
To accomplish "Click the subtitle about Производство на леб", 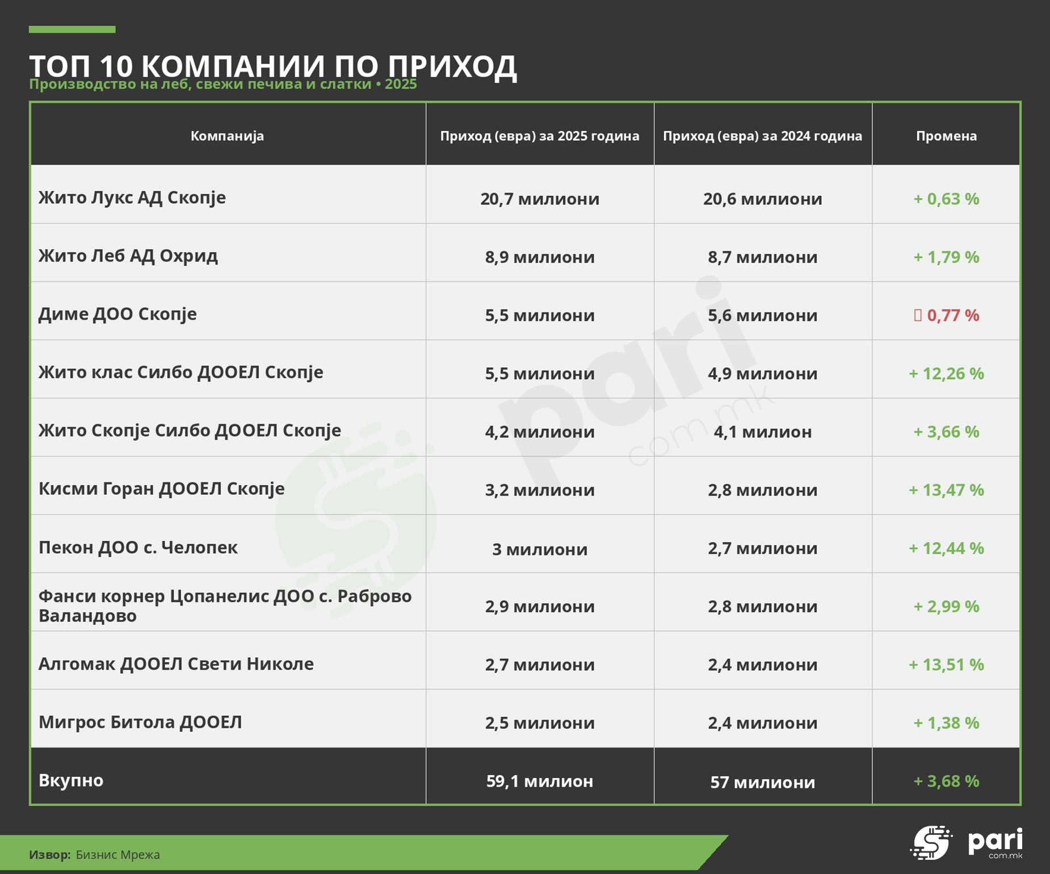I will tap(223, 84).
